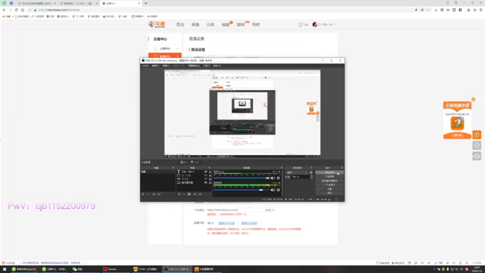Click the Douyu live companion download banner
This screenshot has width=485, height=273.
[x=457, y=120]
